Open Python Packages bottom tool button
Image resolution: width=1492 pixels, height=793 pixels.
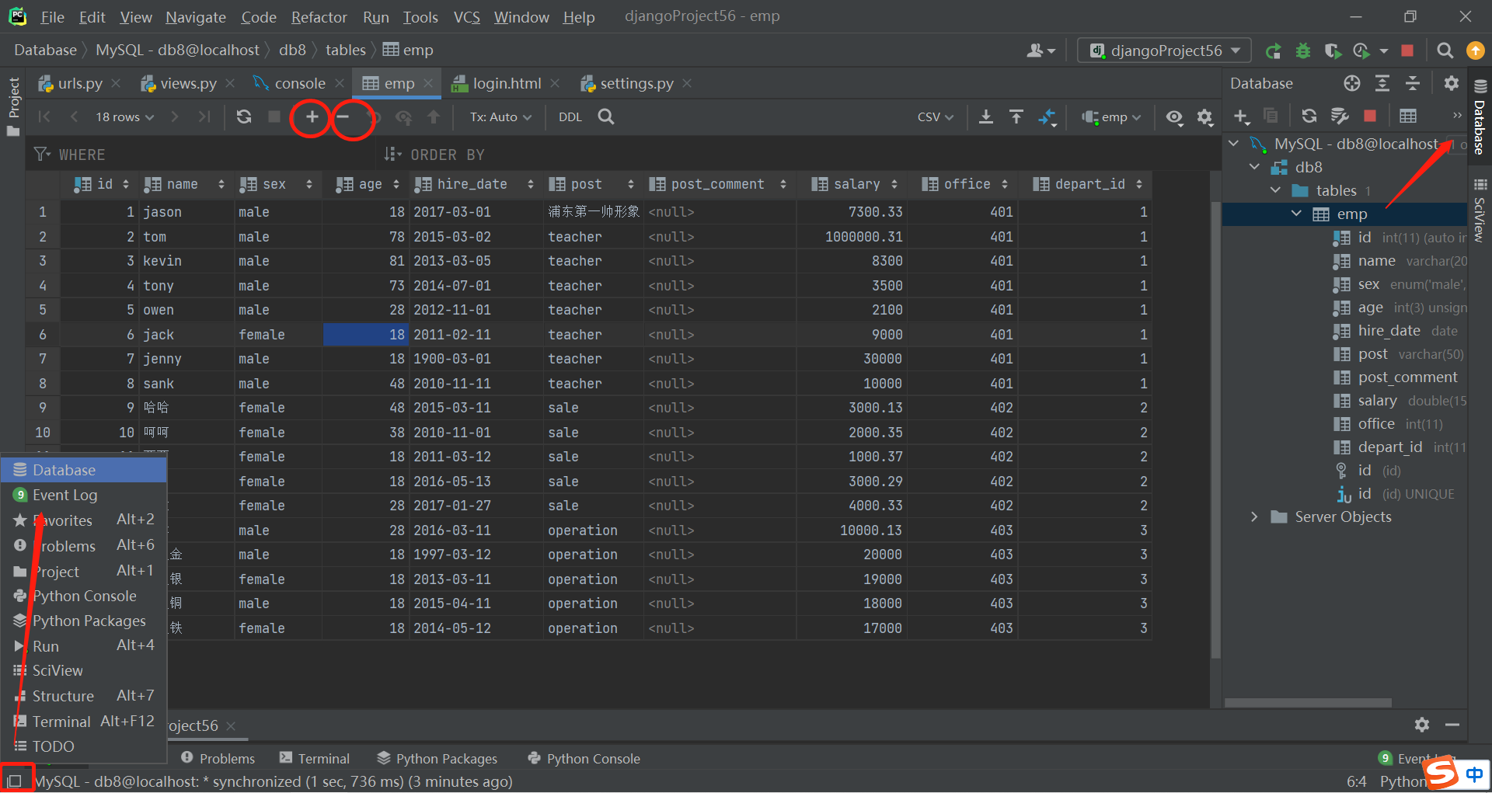[x=437, y=758]
